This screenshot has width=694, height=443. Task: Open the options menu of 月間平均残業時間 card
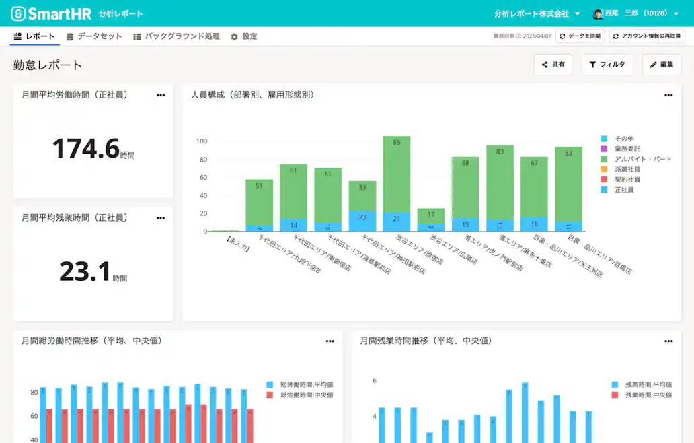[161, 217]
